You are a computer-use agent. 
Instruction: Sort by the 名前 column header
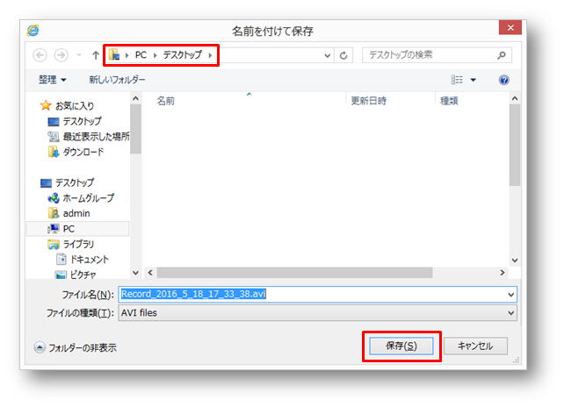166,101
